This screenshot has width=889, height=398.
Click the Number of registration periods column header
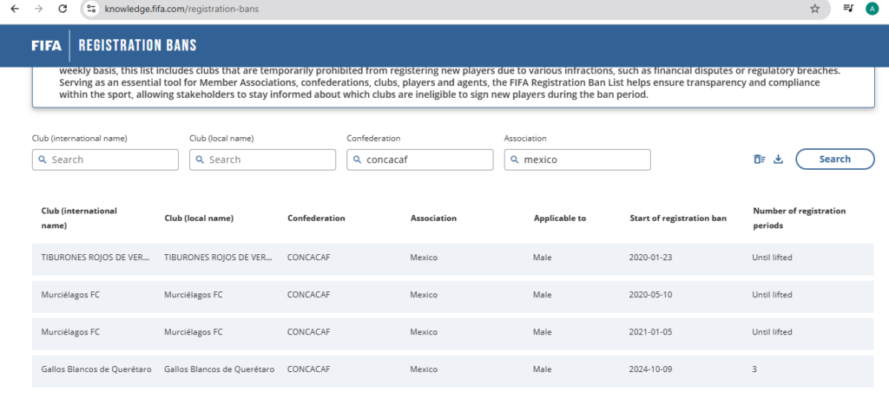click(x=800, y=218)
